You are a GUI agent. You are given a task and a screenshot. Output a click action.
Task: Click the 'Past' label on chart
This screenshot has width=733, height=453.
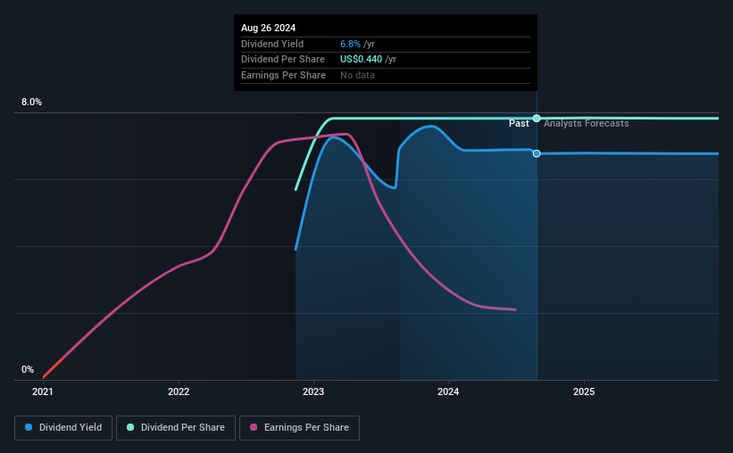(x=519, y=123)
